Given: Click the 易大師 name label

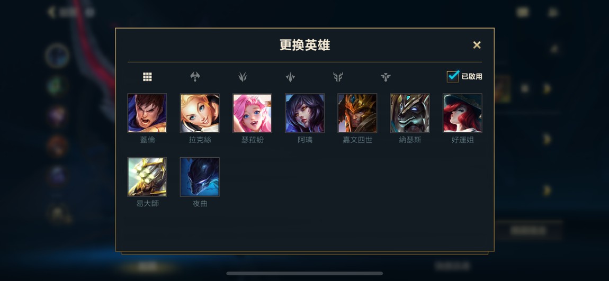Looking at the screenshot, I should coord(148,203).
